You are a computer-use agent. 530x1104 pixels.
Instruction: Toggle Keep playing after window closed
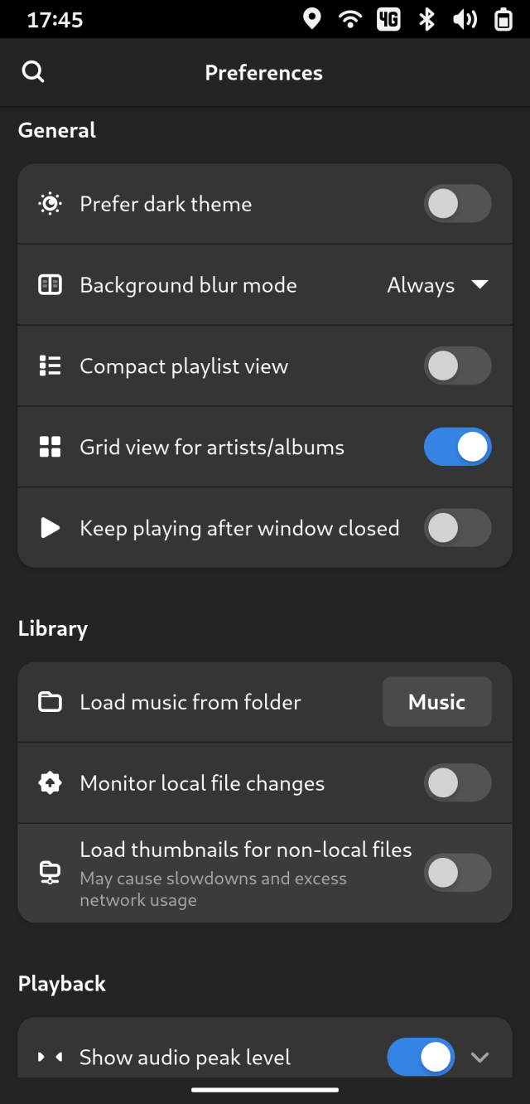[x=457, y=528]
